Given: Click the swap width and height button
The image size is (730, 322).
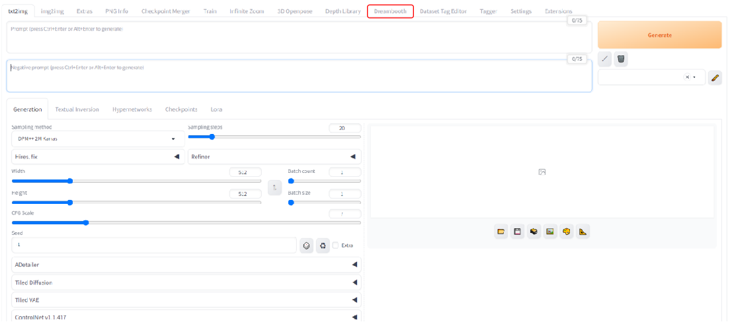Looking at the screenshot, I should (275, 187).
